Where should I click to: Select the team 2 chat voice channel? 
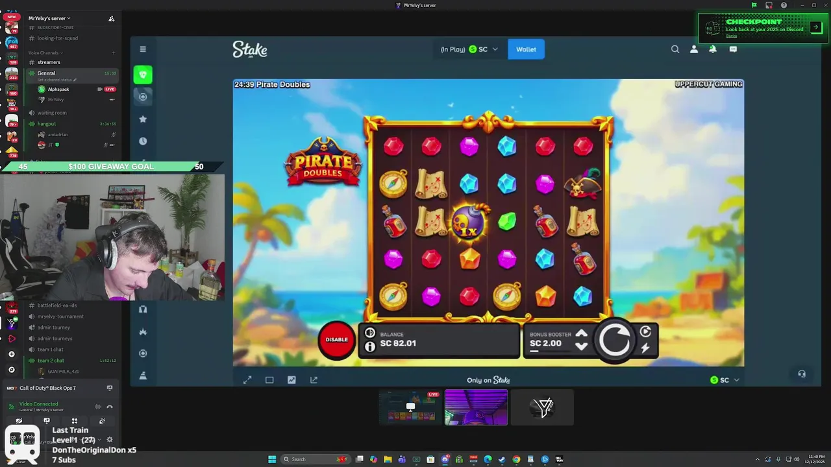point(51,361)
